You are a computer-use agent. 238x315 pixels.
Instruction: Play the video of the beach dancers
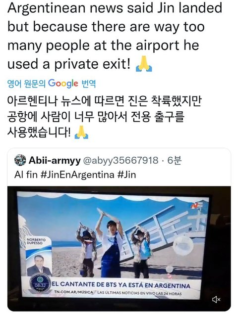[x=119, y=248]
